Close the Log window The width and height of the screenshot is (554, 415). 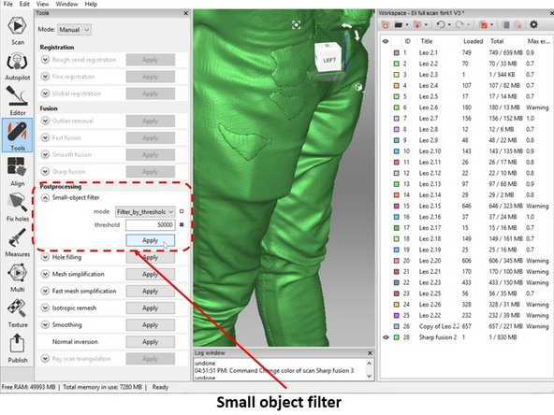[x=370, y=353]
